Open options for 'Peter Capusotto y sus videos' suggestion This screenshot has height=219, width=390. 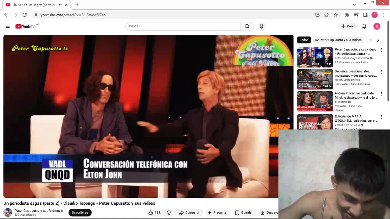point(381,50)
